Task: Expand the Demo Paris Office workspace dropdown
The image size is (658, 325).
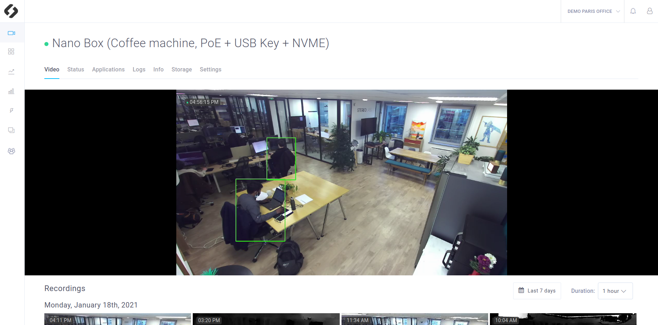Action: point(593,11)
